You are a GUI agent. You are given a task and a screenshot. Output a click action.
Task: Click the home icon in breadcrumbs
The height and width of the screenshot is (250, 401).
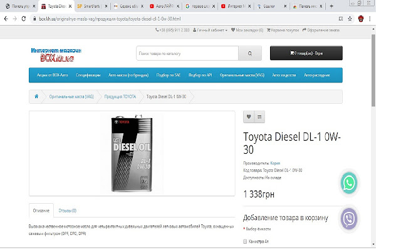pos(36,96)
